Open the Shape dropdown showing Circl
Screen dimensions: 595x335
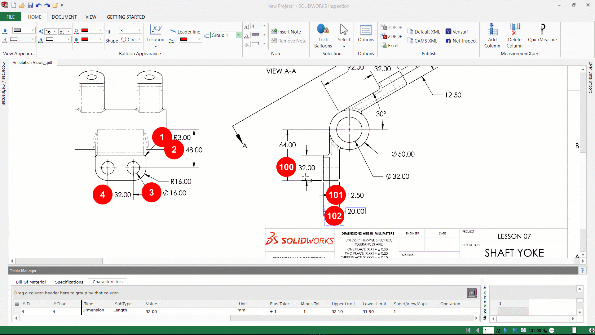pyautogui.click(x=139, y=39)
